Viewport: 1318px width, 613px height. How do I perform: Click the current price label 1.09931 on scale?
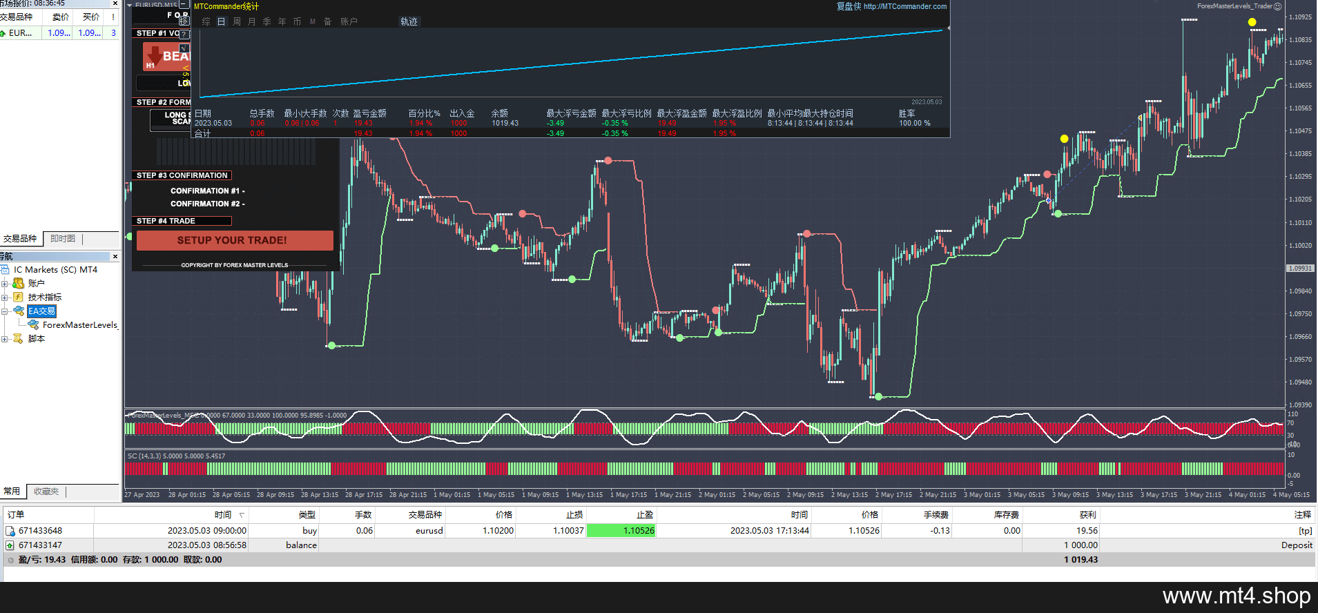tap(1301, 268)
